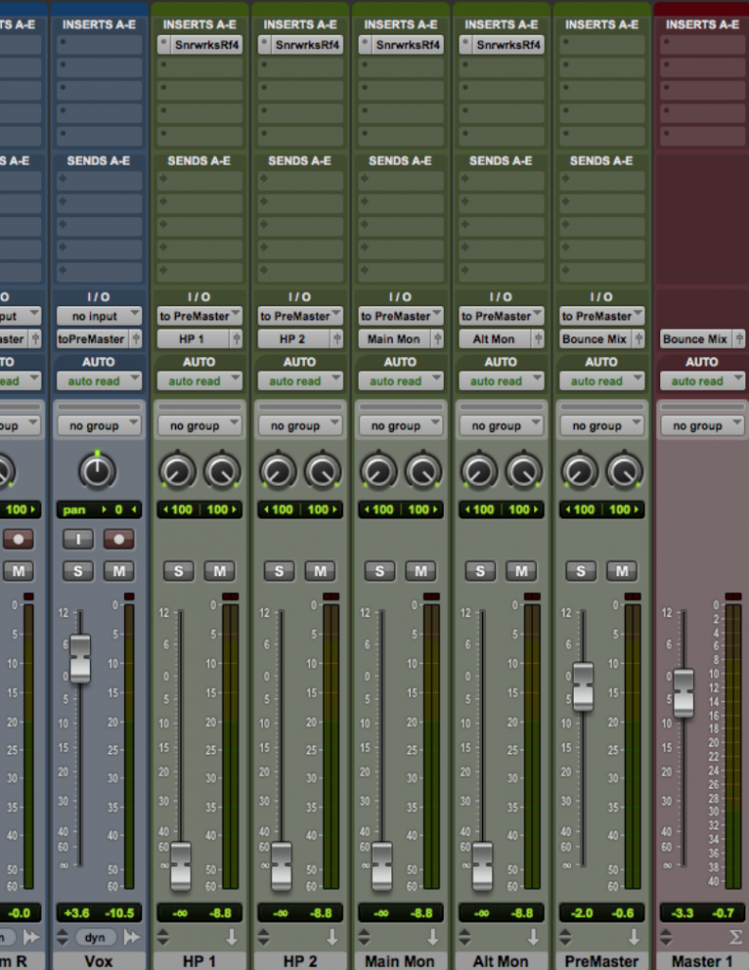Click the Vox dyn voice button
The height and width of the screenshot is (970, 749).
97,937
